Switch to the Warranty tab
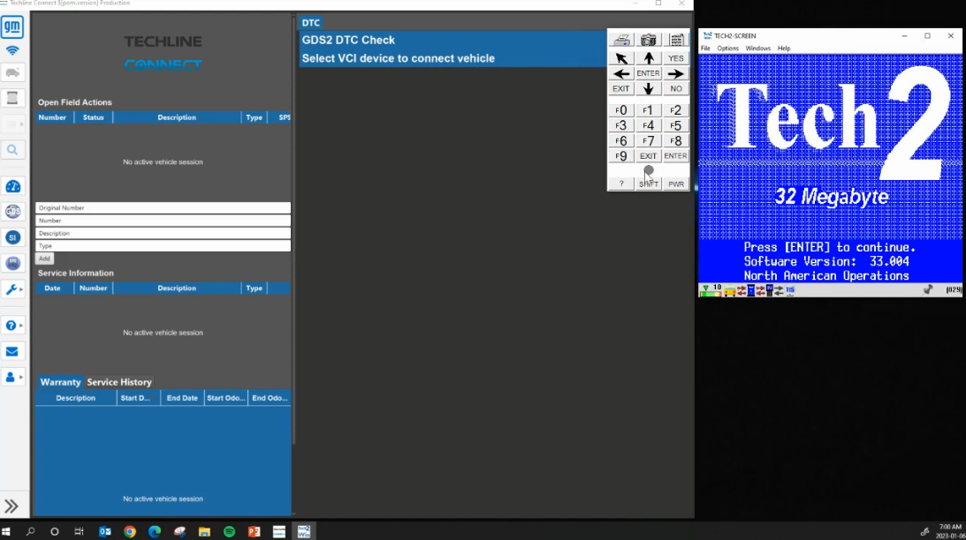The image size is (966, 540). click(x=60, y=382)
